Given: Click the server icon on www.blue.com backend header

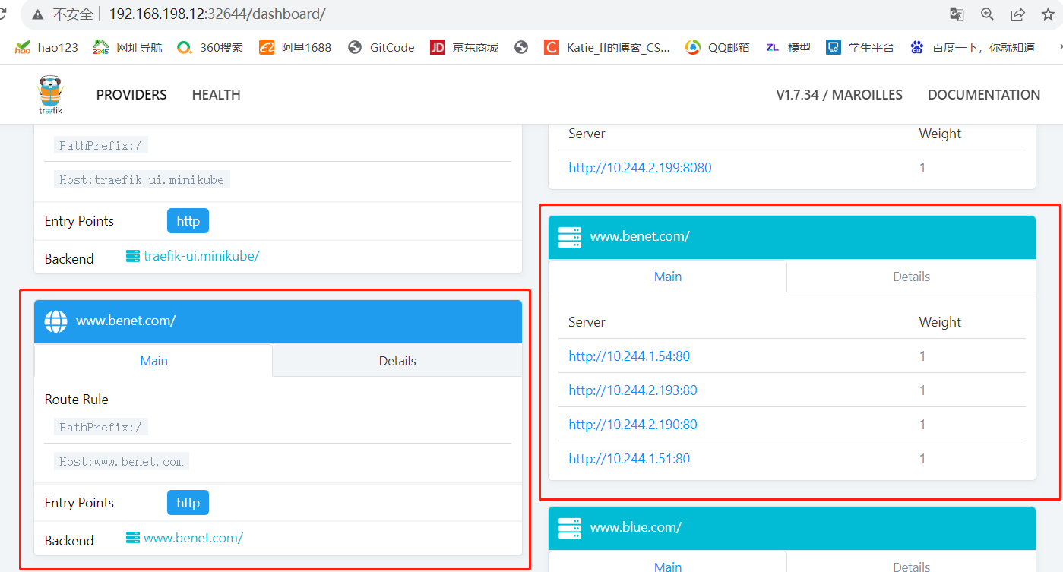Looking at the screenshot, I should tap(570, 527).
